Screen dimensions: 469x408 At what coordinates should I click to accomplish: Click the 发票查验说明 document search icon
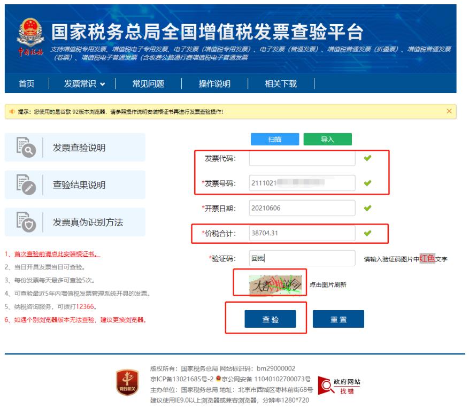point(23,148)
